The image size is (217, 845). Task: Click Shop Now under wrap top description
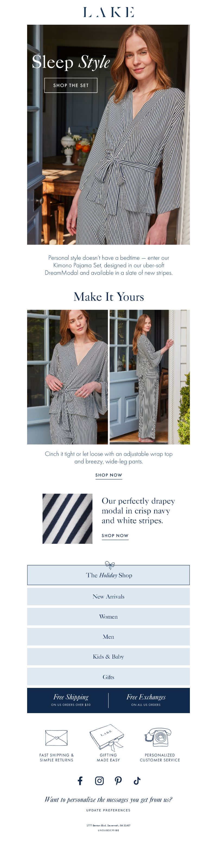click(x=109, y=475)
